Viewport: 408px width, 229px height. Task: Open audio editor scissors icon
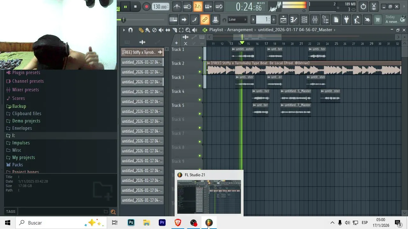click(374, 6)
